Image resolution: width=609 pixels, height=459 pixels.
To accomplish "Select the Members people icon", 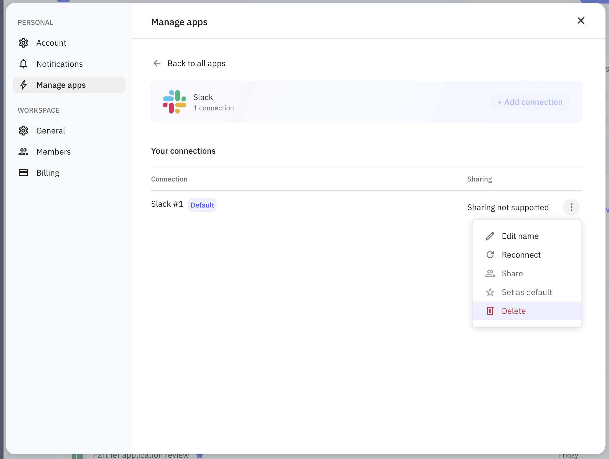I will coord(23,152).
